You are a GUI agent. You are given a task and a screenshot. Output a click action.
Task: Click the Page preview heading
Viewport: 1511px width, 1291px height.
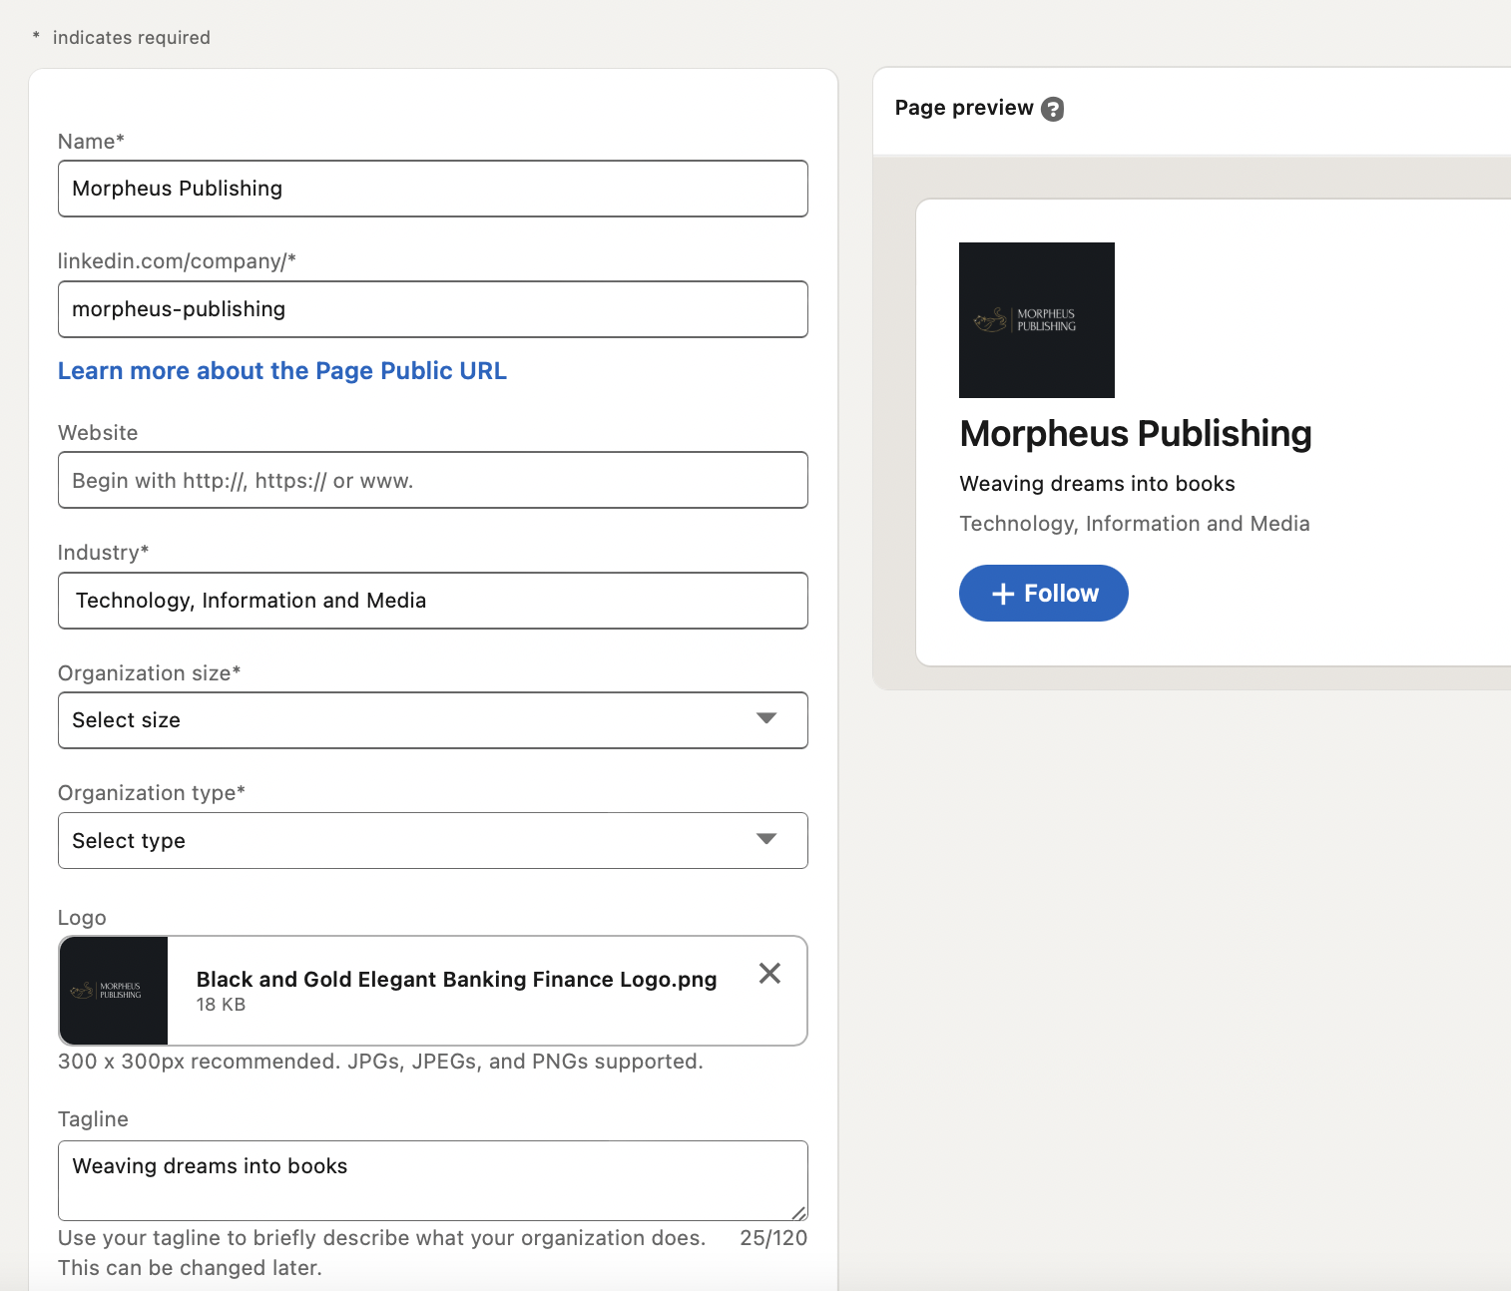pos(964,108)
